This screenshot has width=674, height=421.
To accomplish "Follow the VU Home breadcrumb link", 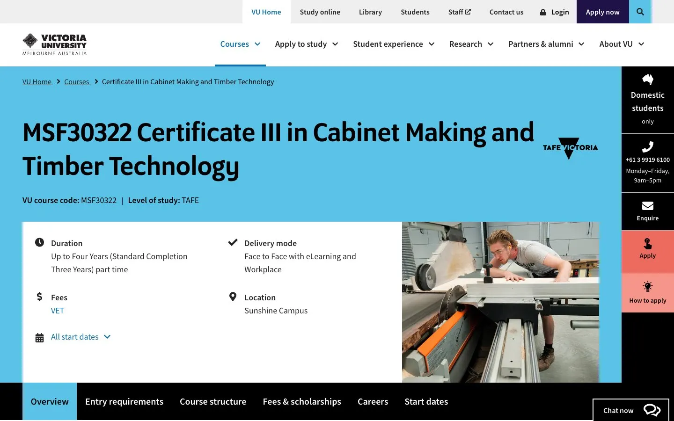I will 37,82.
